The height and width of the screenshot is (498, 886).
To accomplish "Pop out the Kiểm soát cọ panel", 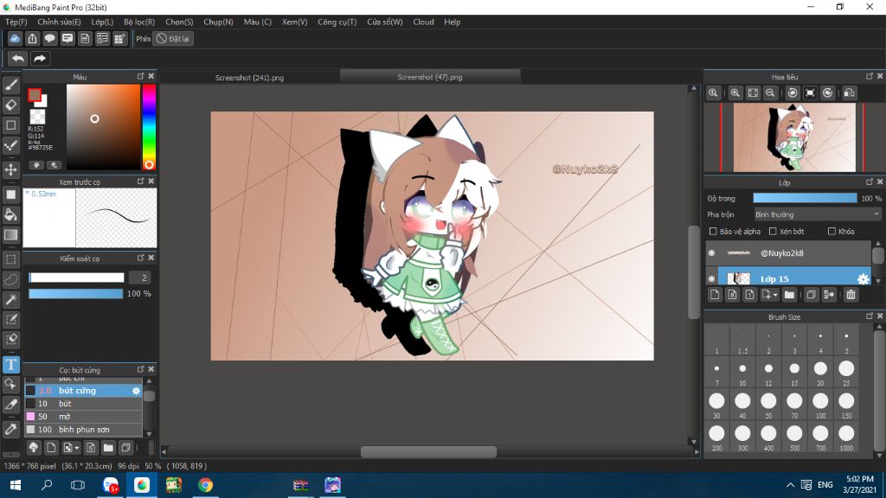I will 141,258.
